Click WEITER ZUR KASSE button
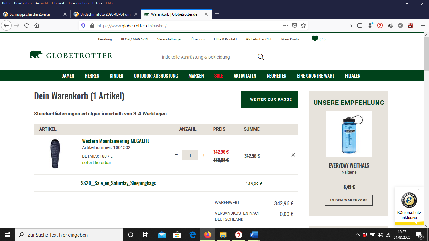429x241 pixels. tap(269, 99)
